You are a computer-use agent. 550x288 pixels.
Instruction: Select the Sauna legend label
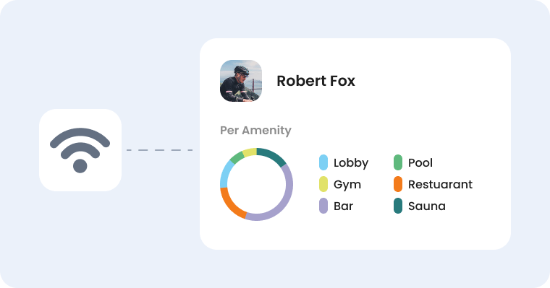point(427,206)
